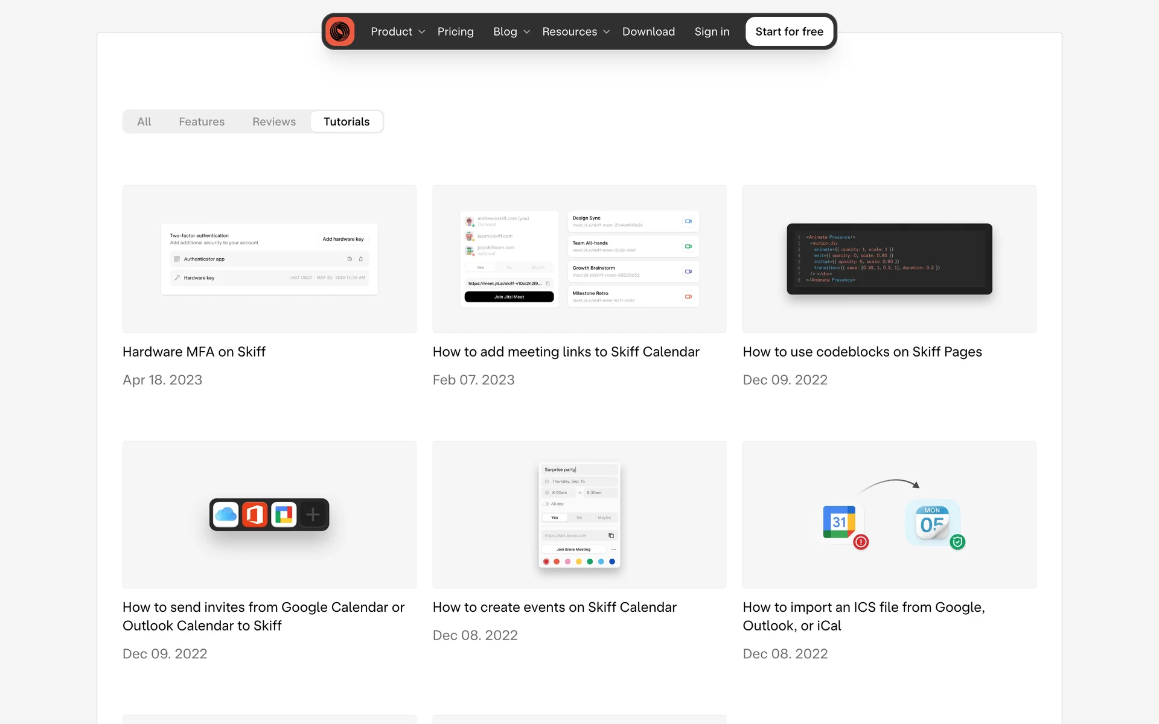1159x724 pixels.
Task: Open the Resources dropdown menu
Action: coord(576,31)
